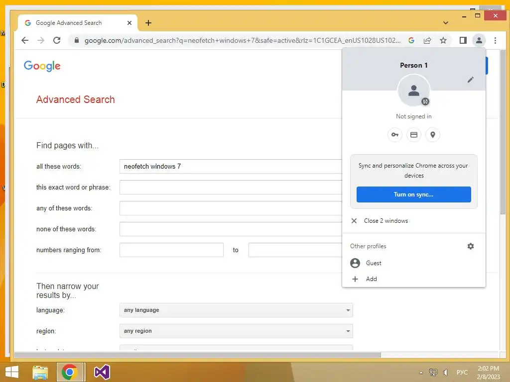Viewport: 510px width, 382px height.
Task: Click the profile avatar button in toolbar
Action: click(479, 40)
